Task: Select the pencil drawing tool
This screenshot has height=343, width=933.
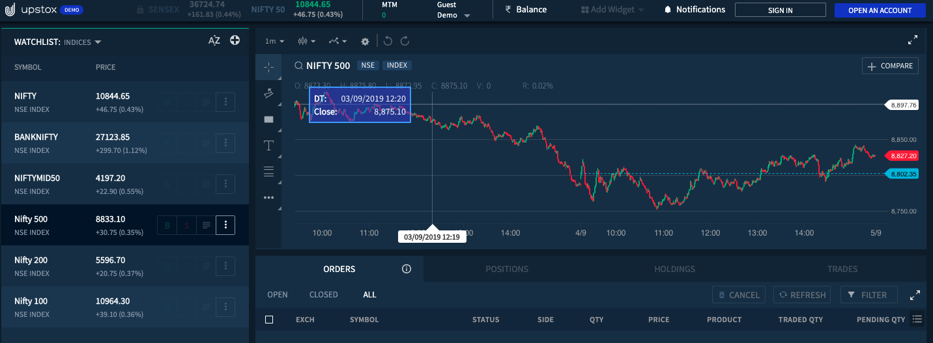Action: pos(268,93)
